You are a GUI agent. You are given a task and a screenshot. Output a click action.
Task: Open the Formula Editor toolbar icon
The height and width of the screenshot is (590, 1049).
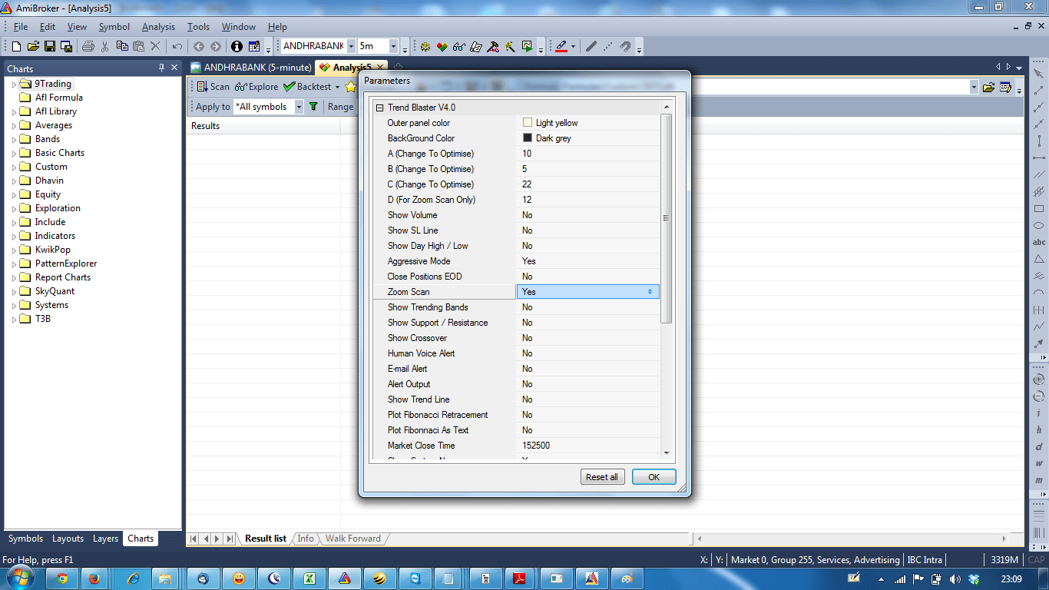pos(475,46)
